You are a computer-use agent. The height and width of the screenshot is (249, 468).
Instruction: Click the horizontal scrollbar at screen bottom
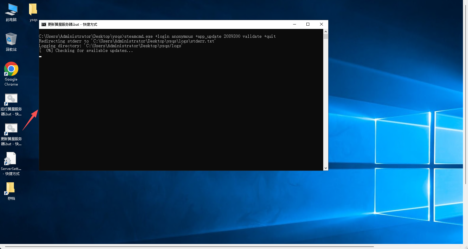point(189,246)
